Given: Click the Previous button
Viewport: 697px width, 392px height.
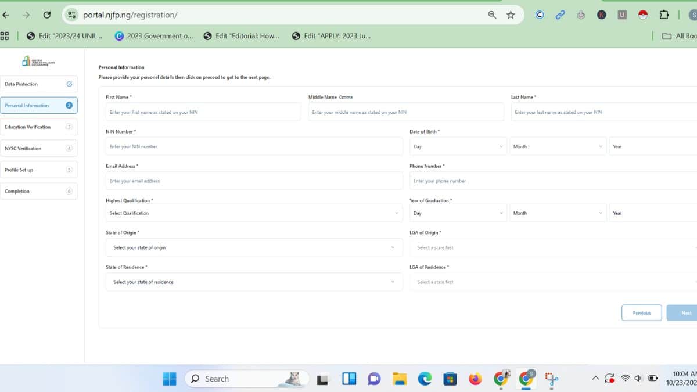Looking at the screenshot, I should click(x=641, y=313).
